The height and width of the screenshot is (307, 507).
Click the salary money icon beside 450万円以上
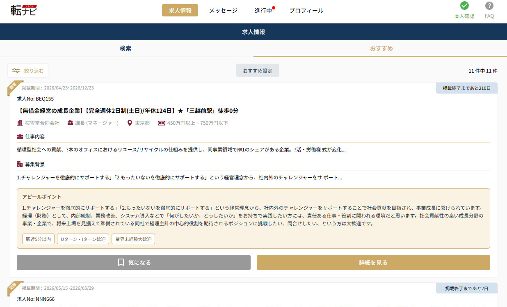pyautogui.click(x=162, y=123)
